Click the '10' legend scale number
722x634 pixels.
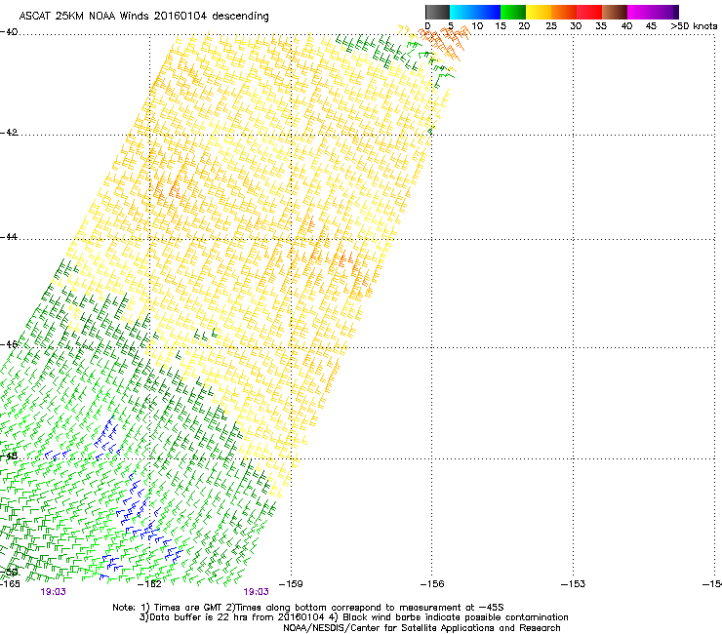pos(477,26)
